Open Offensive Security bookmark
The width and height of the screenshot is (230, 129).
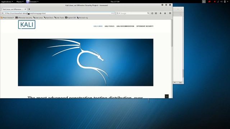[24, 18]
